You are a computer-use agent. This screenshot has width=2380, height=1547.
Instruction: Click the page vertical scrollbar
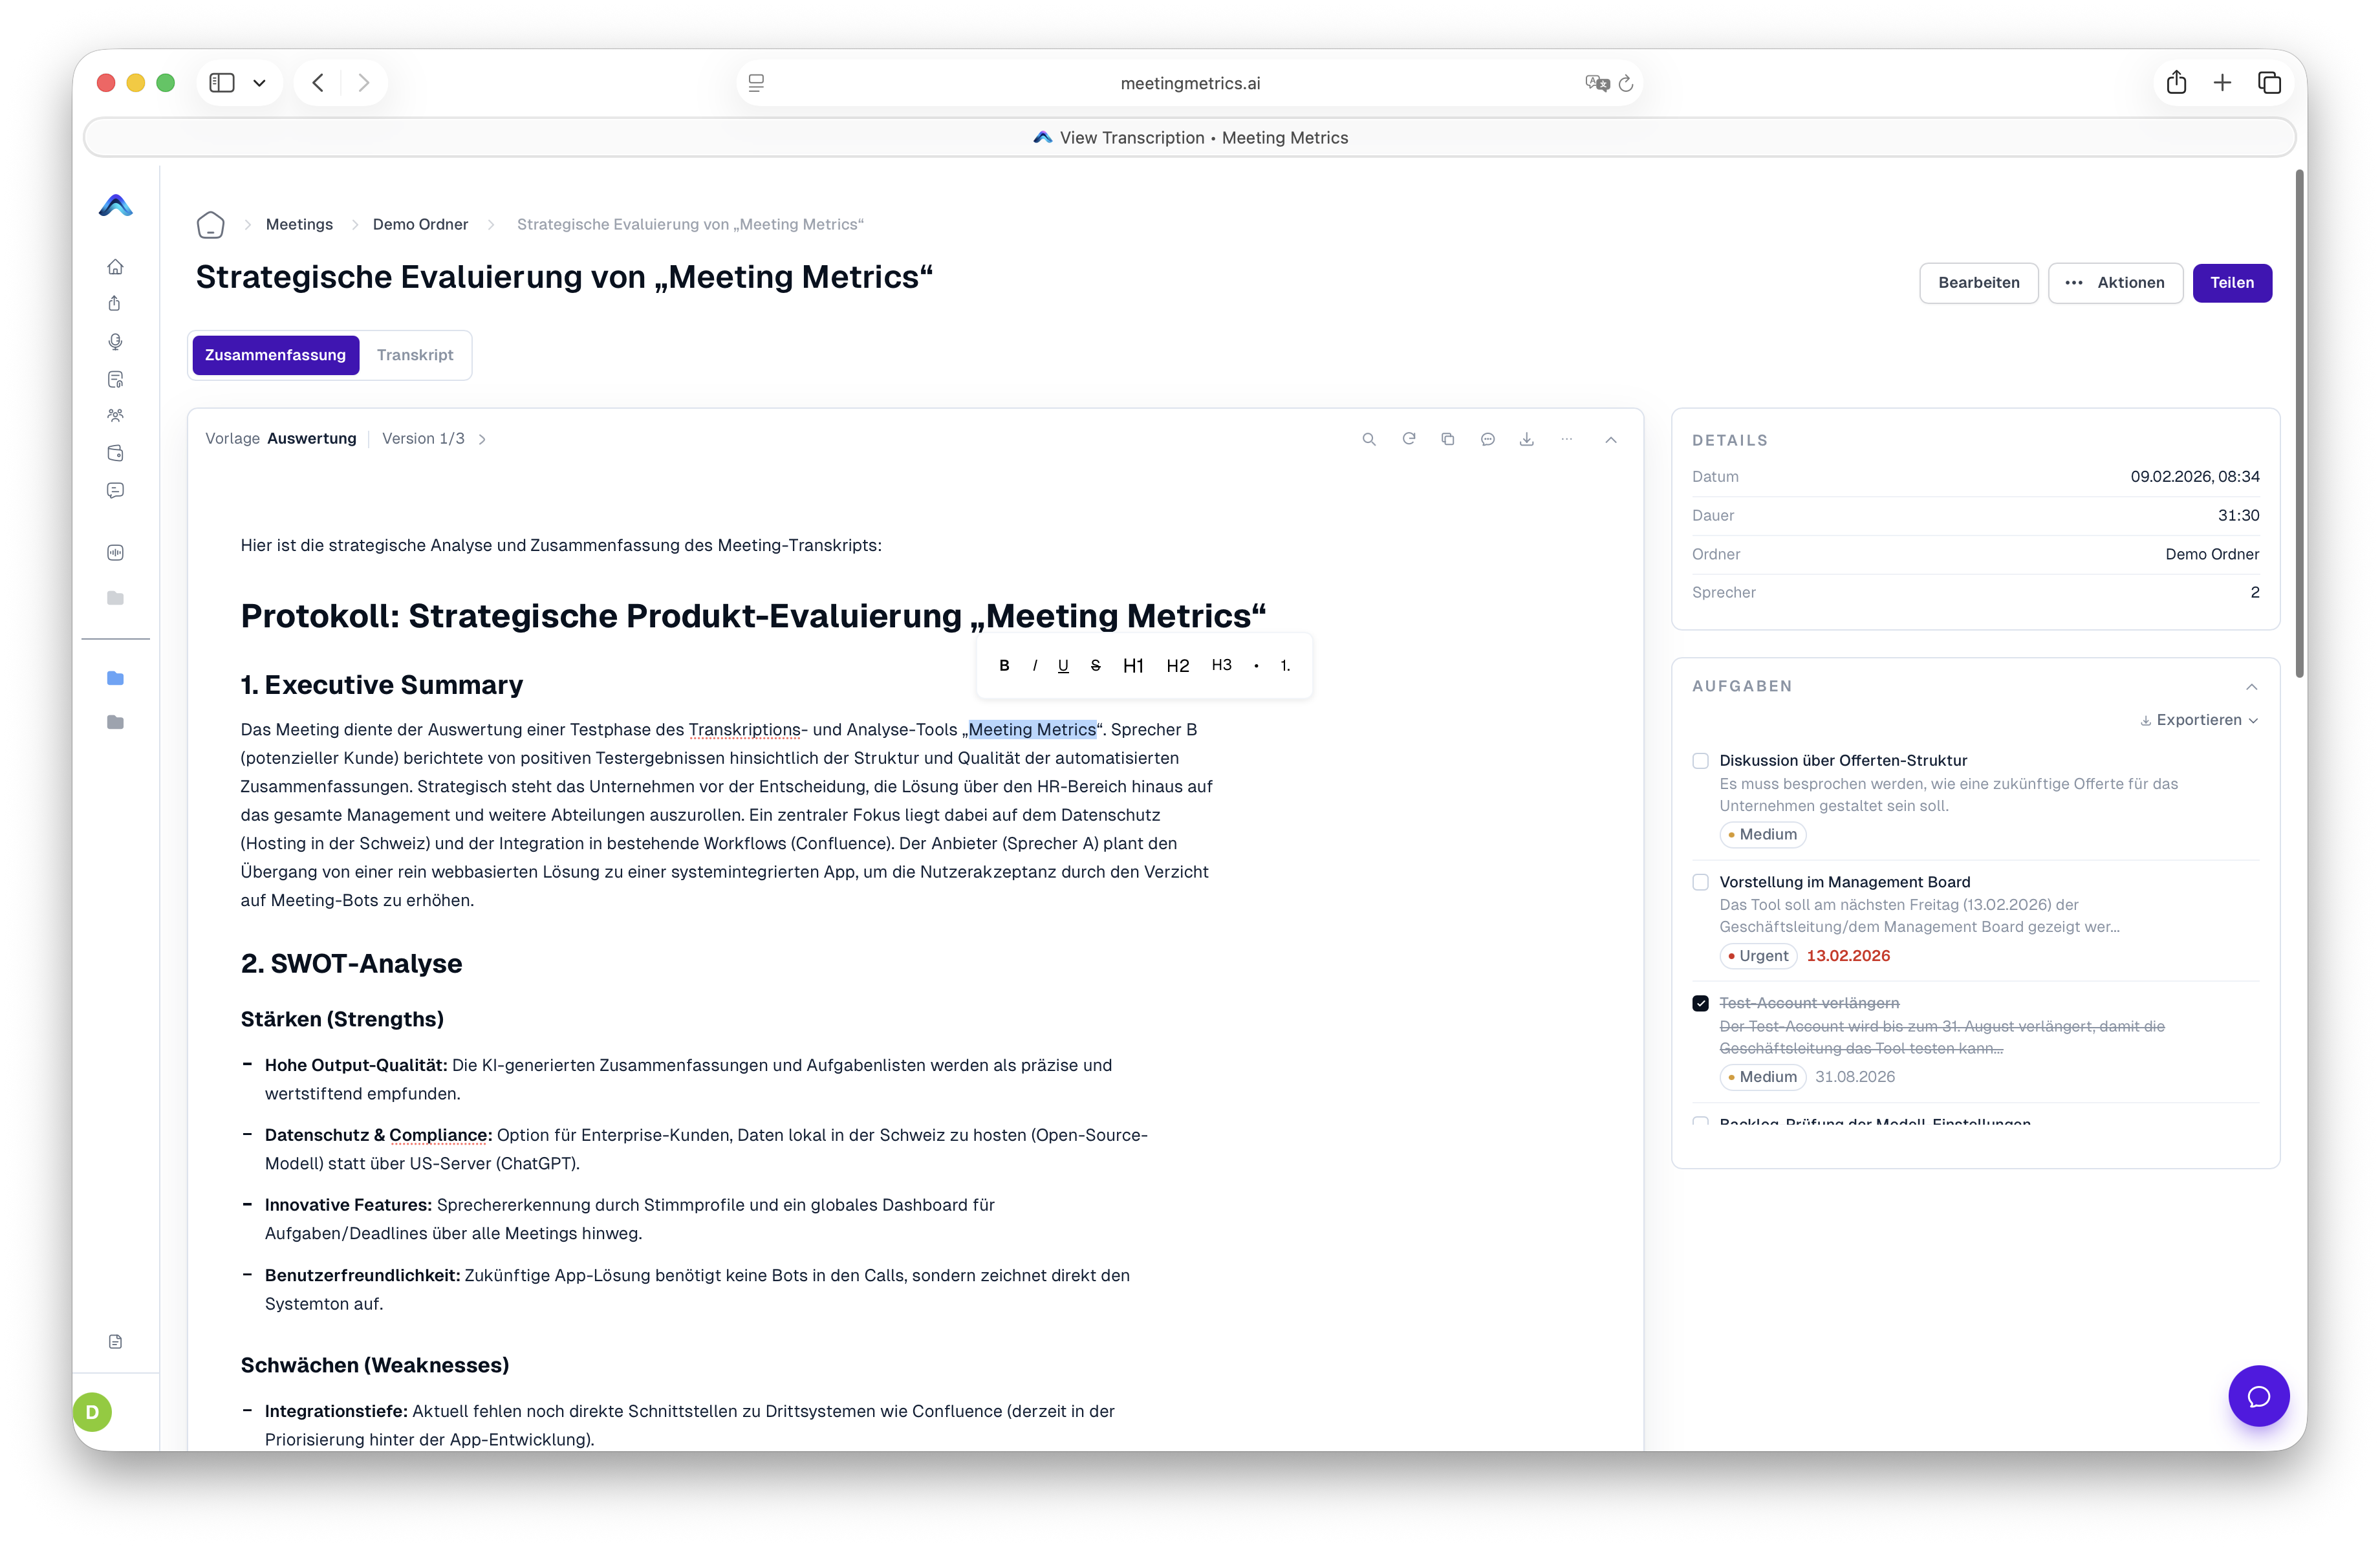2299,424
